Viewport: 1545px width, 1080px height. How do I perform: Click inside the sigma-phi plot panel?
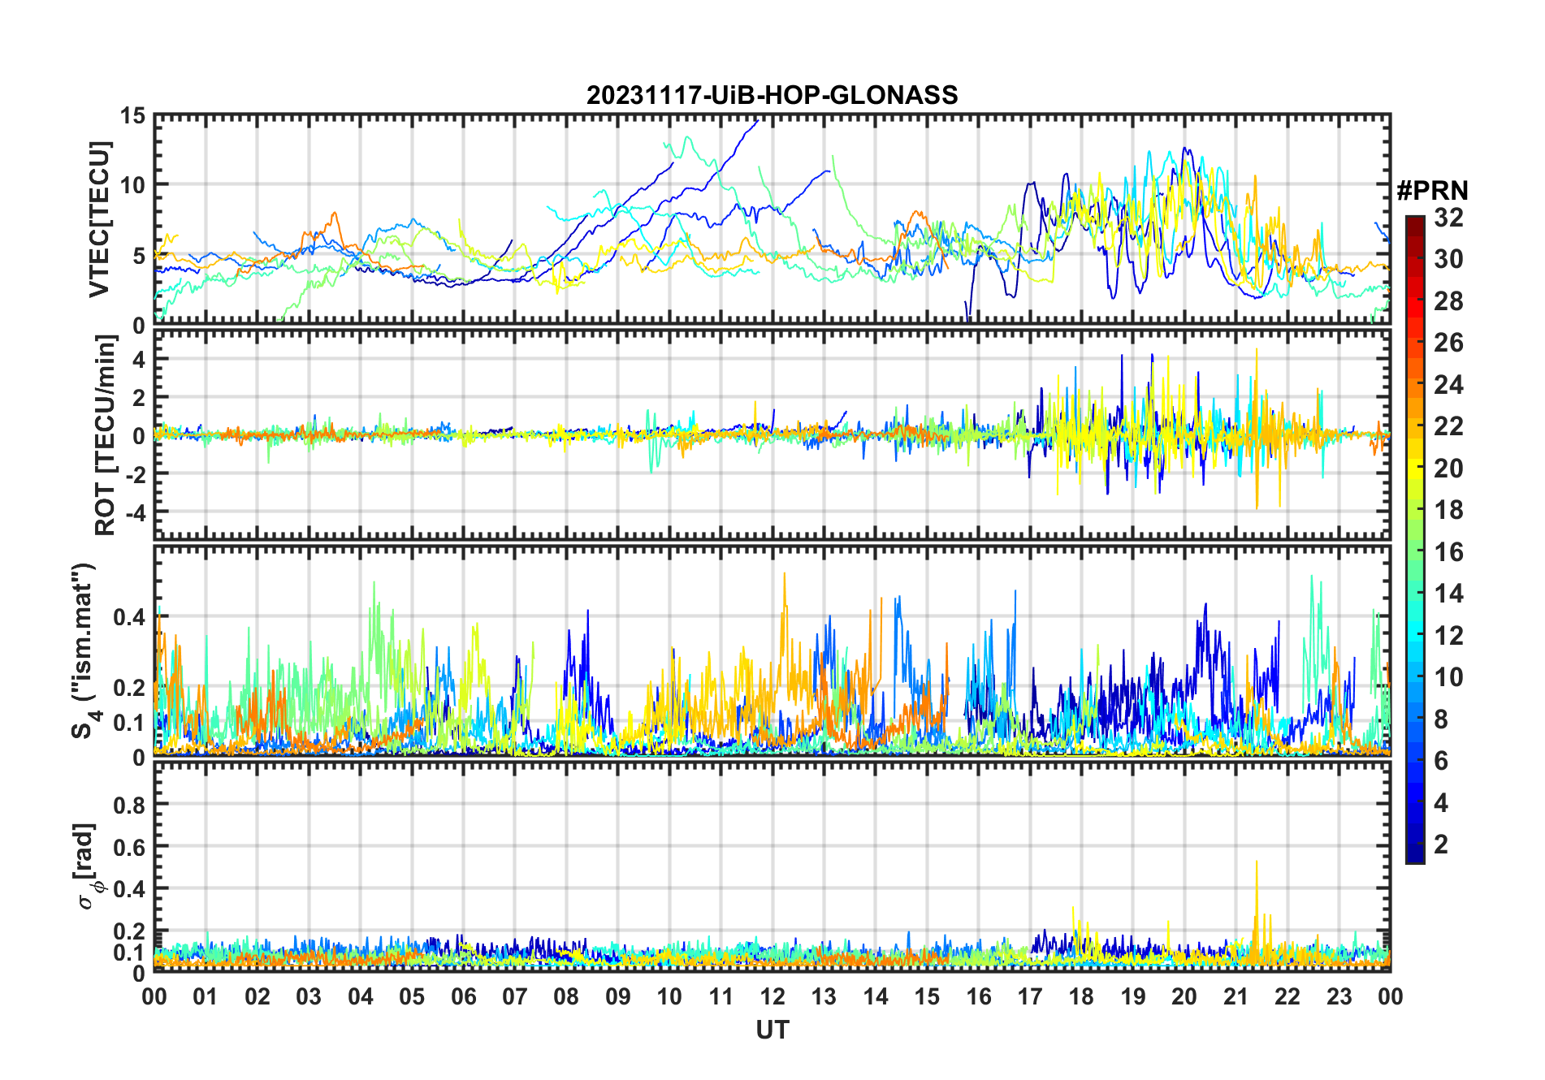(x=772, y=867)
